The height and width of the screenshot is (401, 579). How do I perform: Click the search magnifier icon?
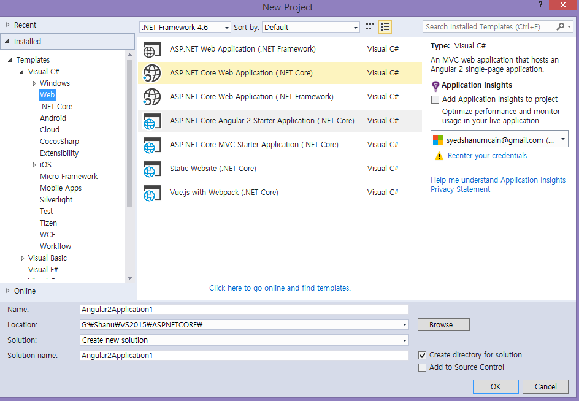(560, 26)
